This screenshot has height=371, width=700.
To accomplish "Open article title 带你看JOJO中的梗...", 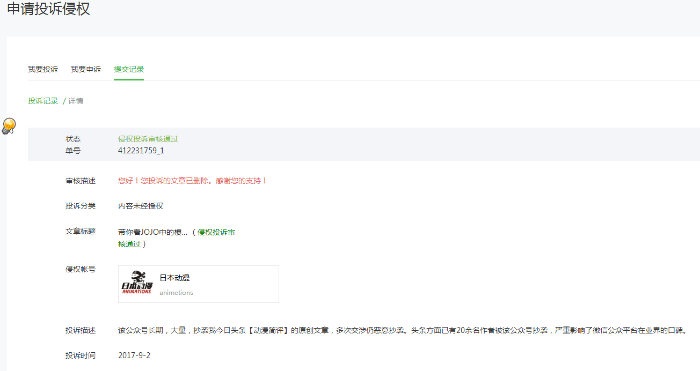I will click(153, 232).
